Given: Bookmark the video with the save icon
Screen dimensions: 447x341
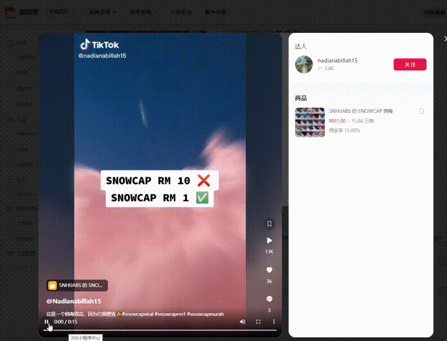Looking at the screenshot, I should pos(269,224).
